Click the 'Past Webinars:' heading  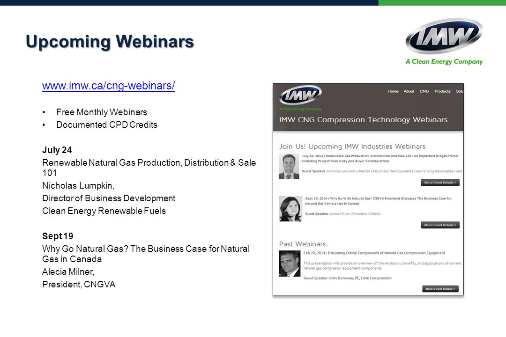click(303, 244)
